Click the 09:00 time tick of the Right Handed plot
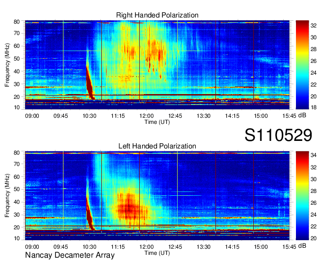Screen dimensions: 322x261 coord(32,116)
